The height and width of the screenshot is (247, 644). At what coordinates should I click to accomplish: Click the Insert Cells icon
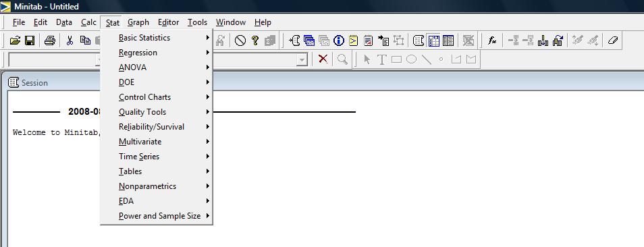pos(513,40)
